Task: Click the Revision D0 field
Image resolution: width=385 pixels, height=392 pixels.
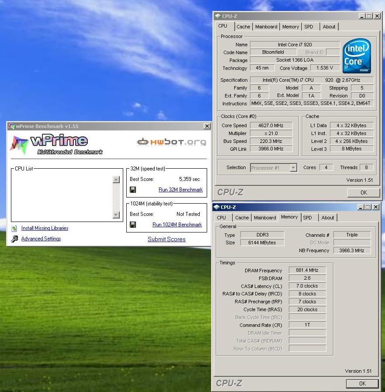Action: 362,96
